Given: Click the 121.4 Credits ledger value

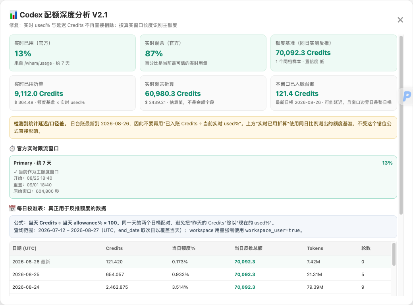Looking at the screenshot, I should pos(297,94).
